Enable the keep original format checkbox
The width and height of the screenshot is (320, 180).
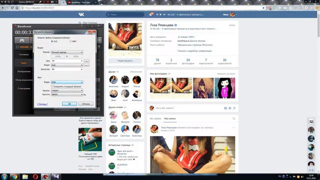(x=52, y=86)
